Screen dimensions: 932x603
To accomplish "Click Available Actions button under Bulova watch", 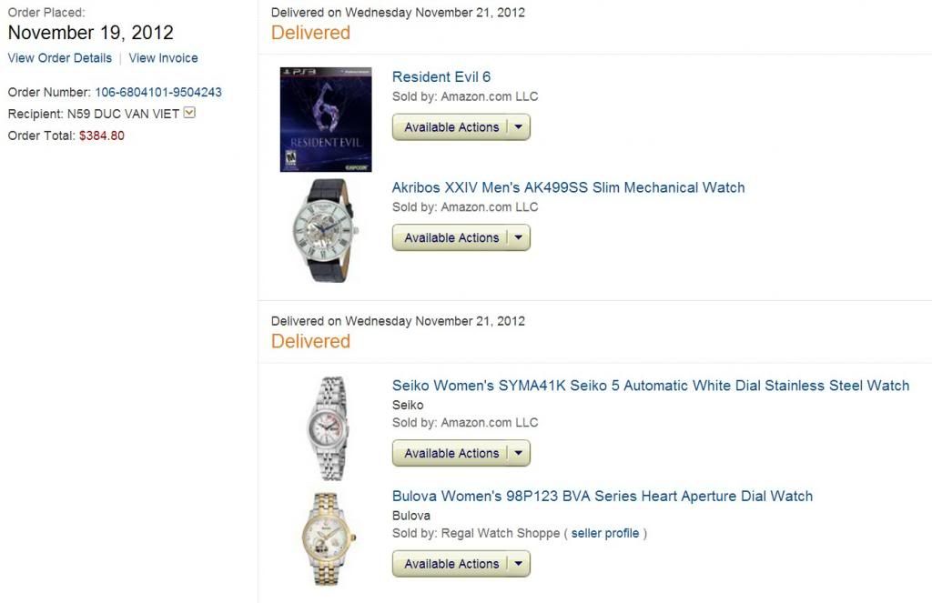I will tap(451, 563).
